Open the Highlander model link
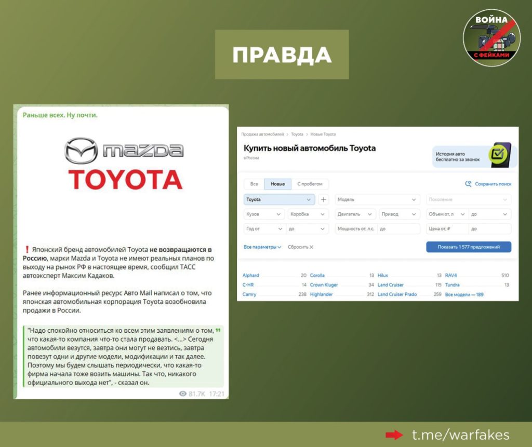 [x=321, y=294]
